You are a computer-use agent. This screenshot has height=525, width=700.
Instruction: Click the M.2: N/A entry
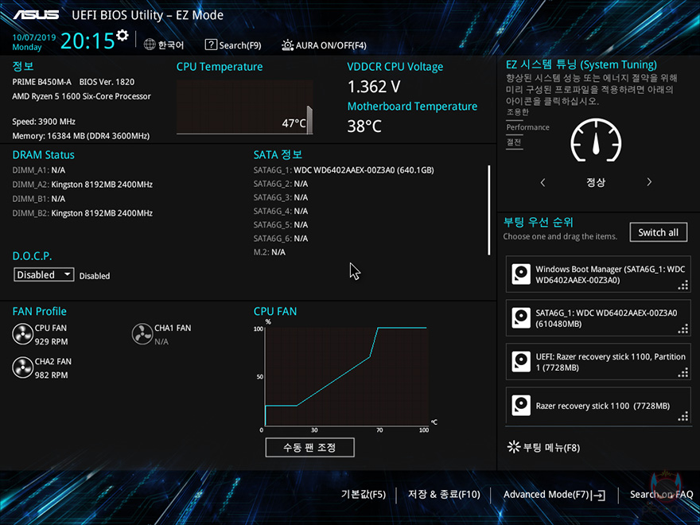(x=269, y=252)
